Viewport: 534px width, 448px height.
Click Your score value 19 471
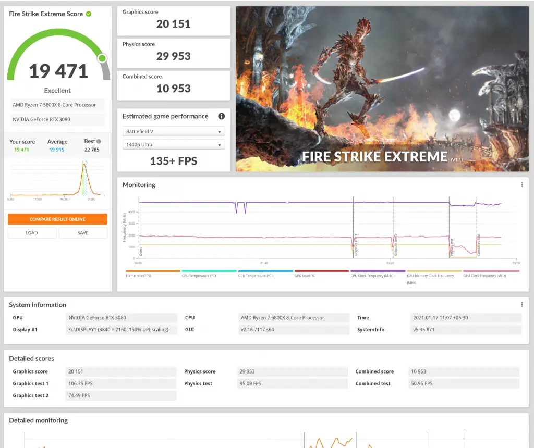[21, 150]
